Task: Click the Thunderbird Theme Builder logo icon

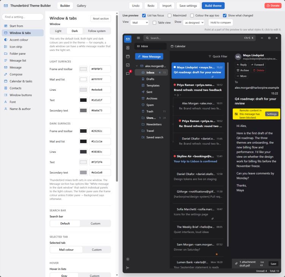Action: (6, 6)
